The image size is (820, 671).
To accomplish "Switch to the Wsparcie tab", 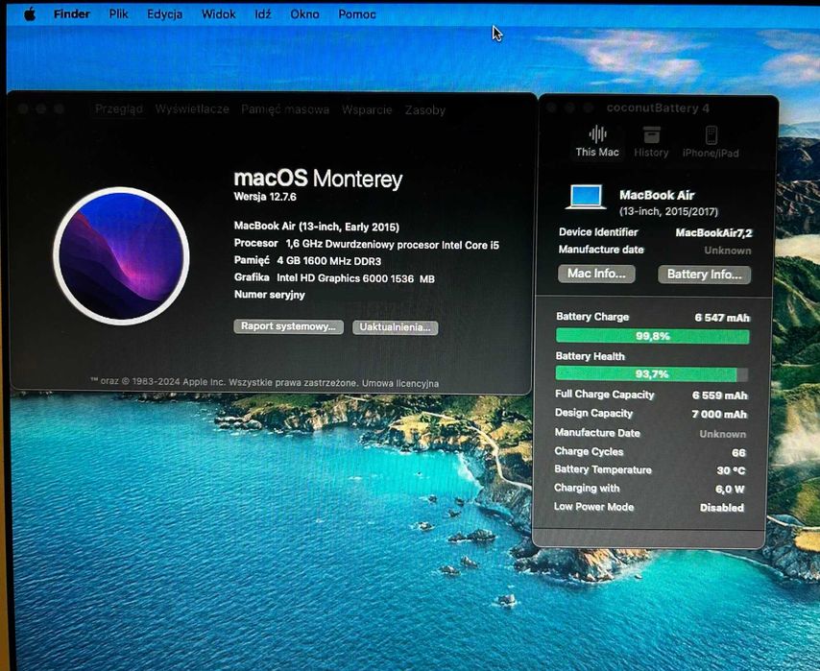I will point(367,109).
